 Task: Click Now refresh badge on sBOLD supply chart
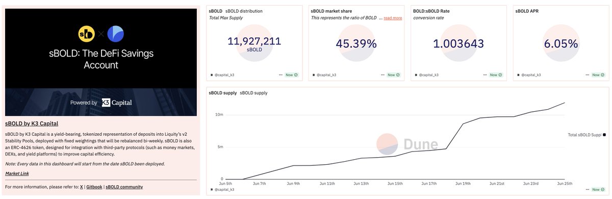(598, 189)
